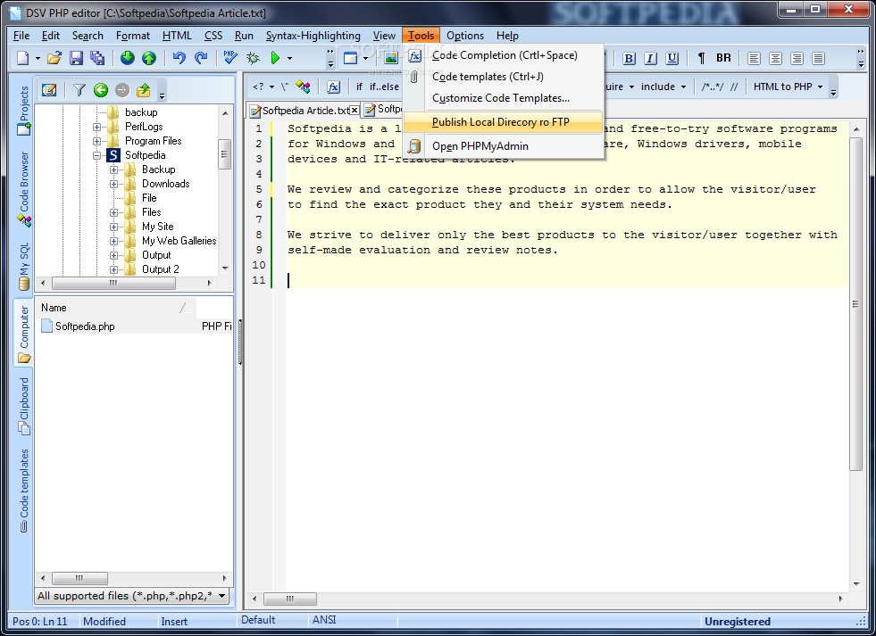The image size is (876, 636).
Task: Click the folder tree horizontal scrollbar thumb
Action: [x=113, y=283]
